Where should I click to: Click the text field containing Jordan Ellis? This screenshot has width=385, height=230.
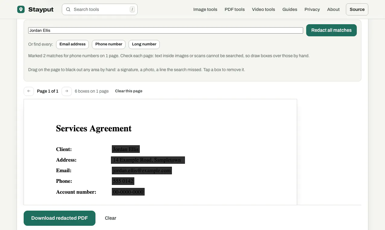coord(166,30)
